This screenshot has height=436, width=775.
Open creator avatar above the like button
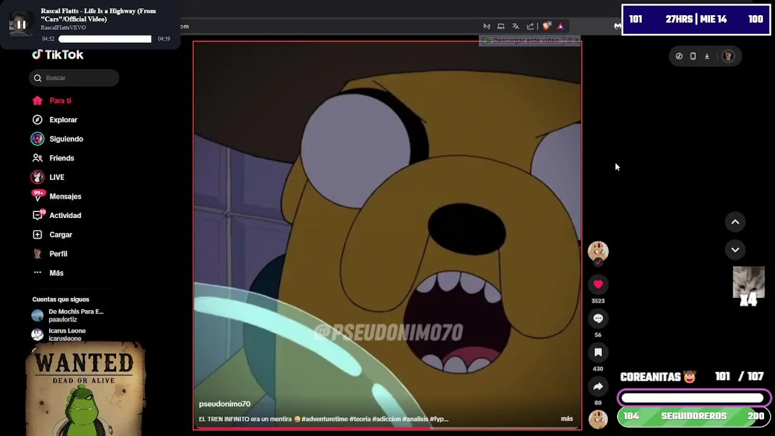[x=598, y=251]
